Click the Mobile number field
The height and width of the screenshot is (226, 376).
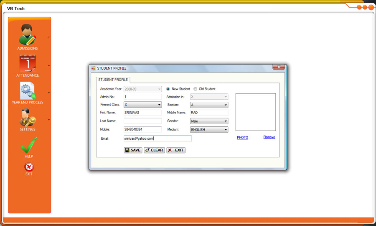coord(143,129)
